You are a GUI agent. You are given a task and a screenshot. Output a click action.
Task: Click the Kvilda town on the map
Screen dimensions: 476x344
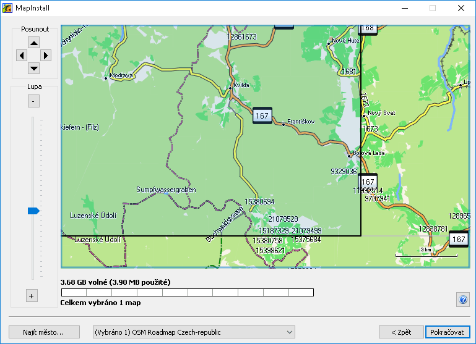(230, 88)
